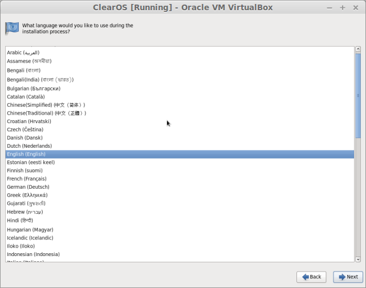The height and width of the screenshot is (288, 366).
Task: Select Estonian (eesti keel)
Action: pos(180,163)
